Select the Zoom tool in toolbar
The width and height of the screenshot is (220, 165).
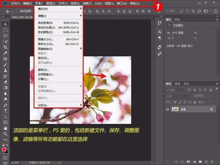[x=5, y=134]
